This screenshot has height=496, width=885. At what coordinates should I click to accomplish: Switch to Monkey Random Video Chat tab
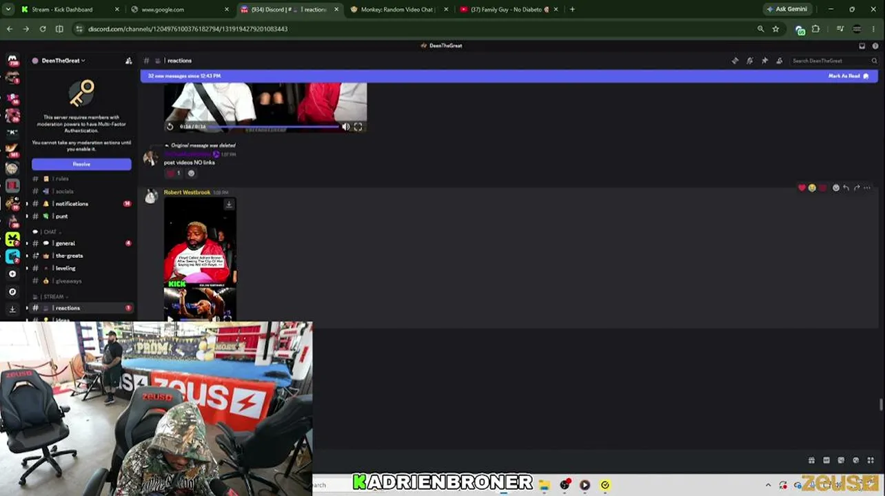399,10
